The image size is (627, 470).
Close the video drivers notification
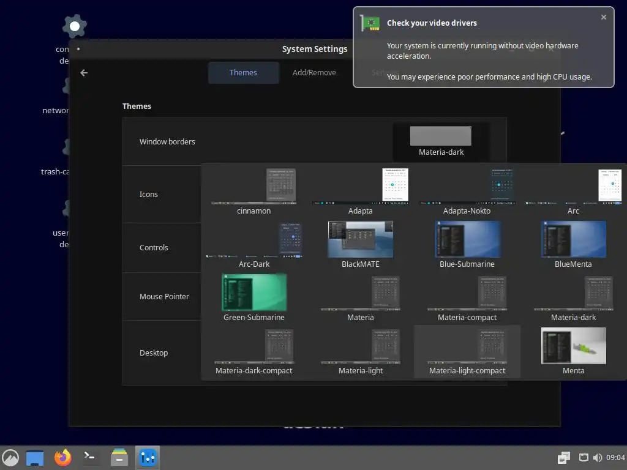pyautogui.click(x=603, y=17)
